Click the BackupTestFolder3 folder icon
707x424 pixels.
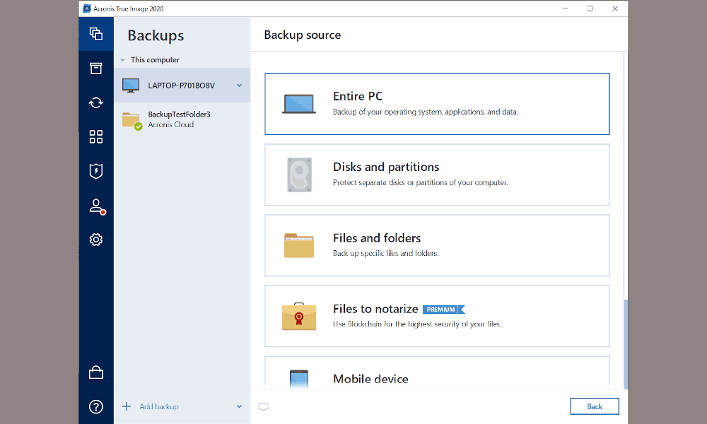pos(132,121)
